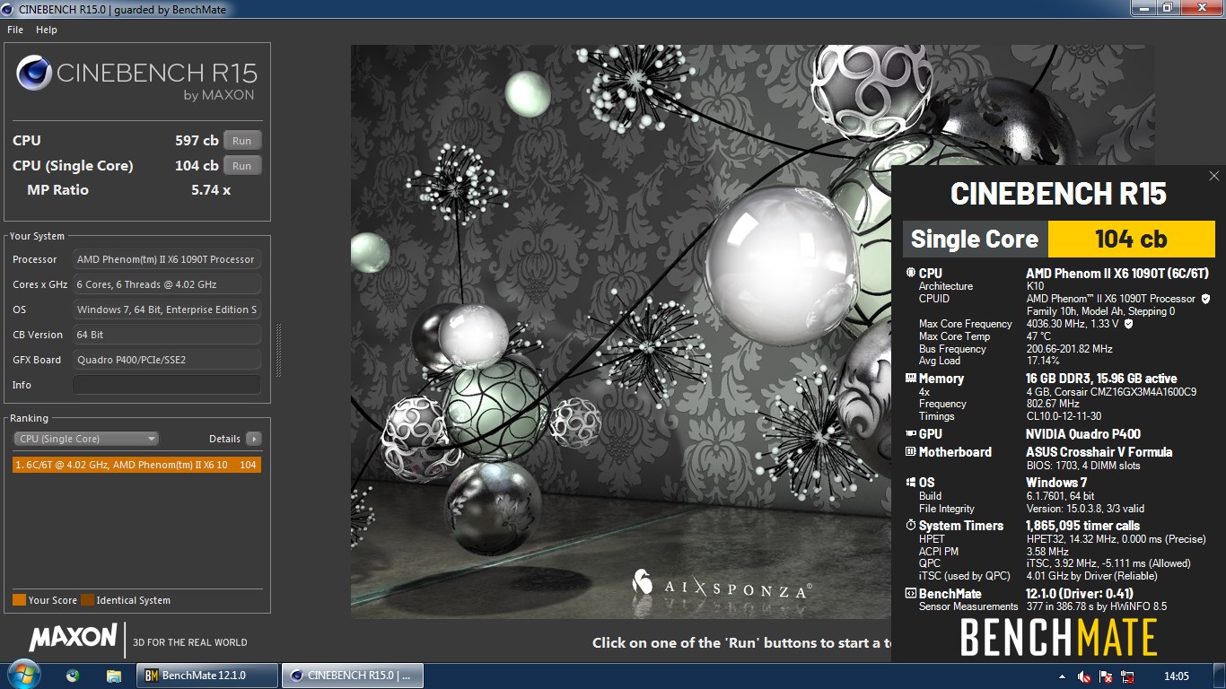The height and width of the screenshot is (689, 1226).
Task: Select the Phenom II X6 ranking entry
Action: coord(137,465)
